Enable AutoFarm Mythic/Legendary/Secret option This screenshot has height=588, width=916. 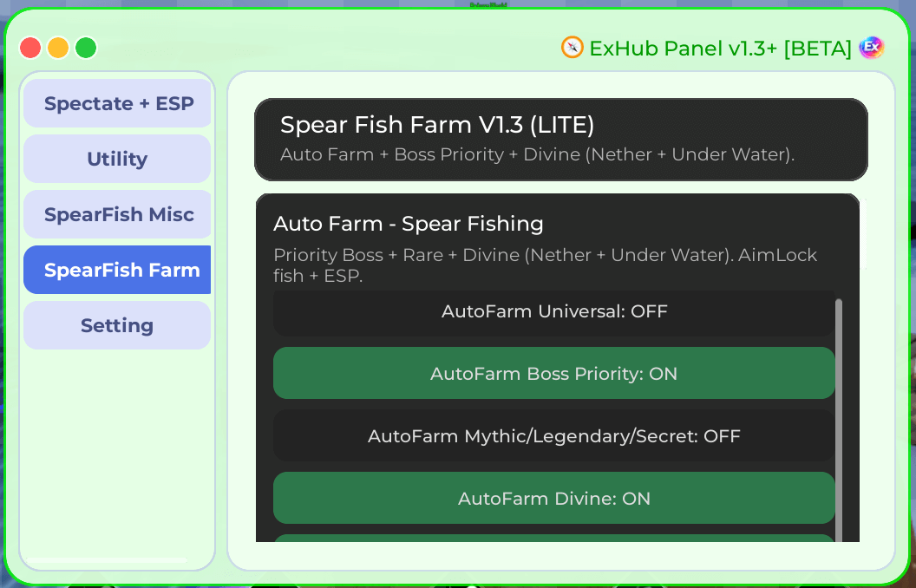click(x=553, y=436)
